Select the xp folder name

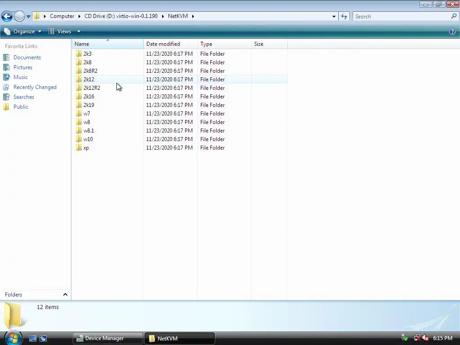click(x=86, y=148)
